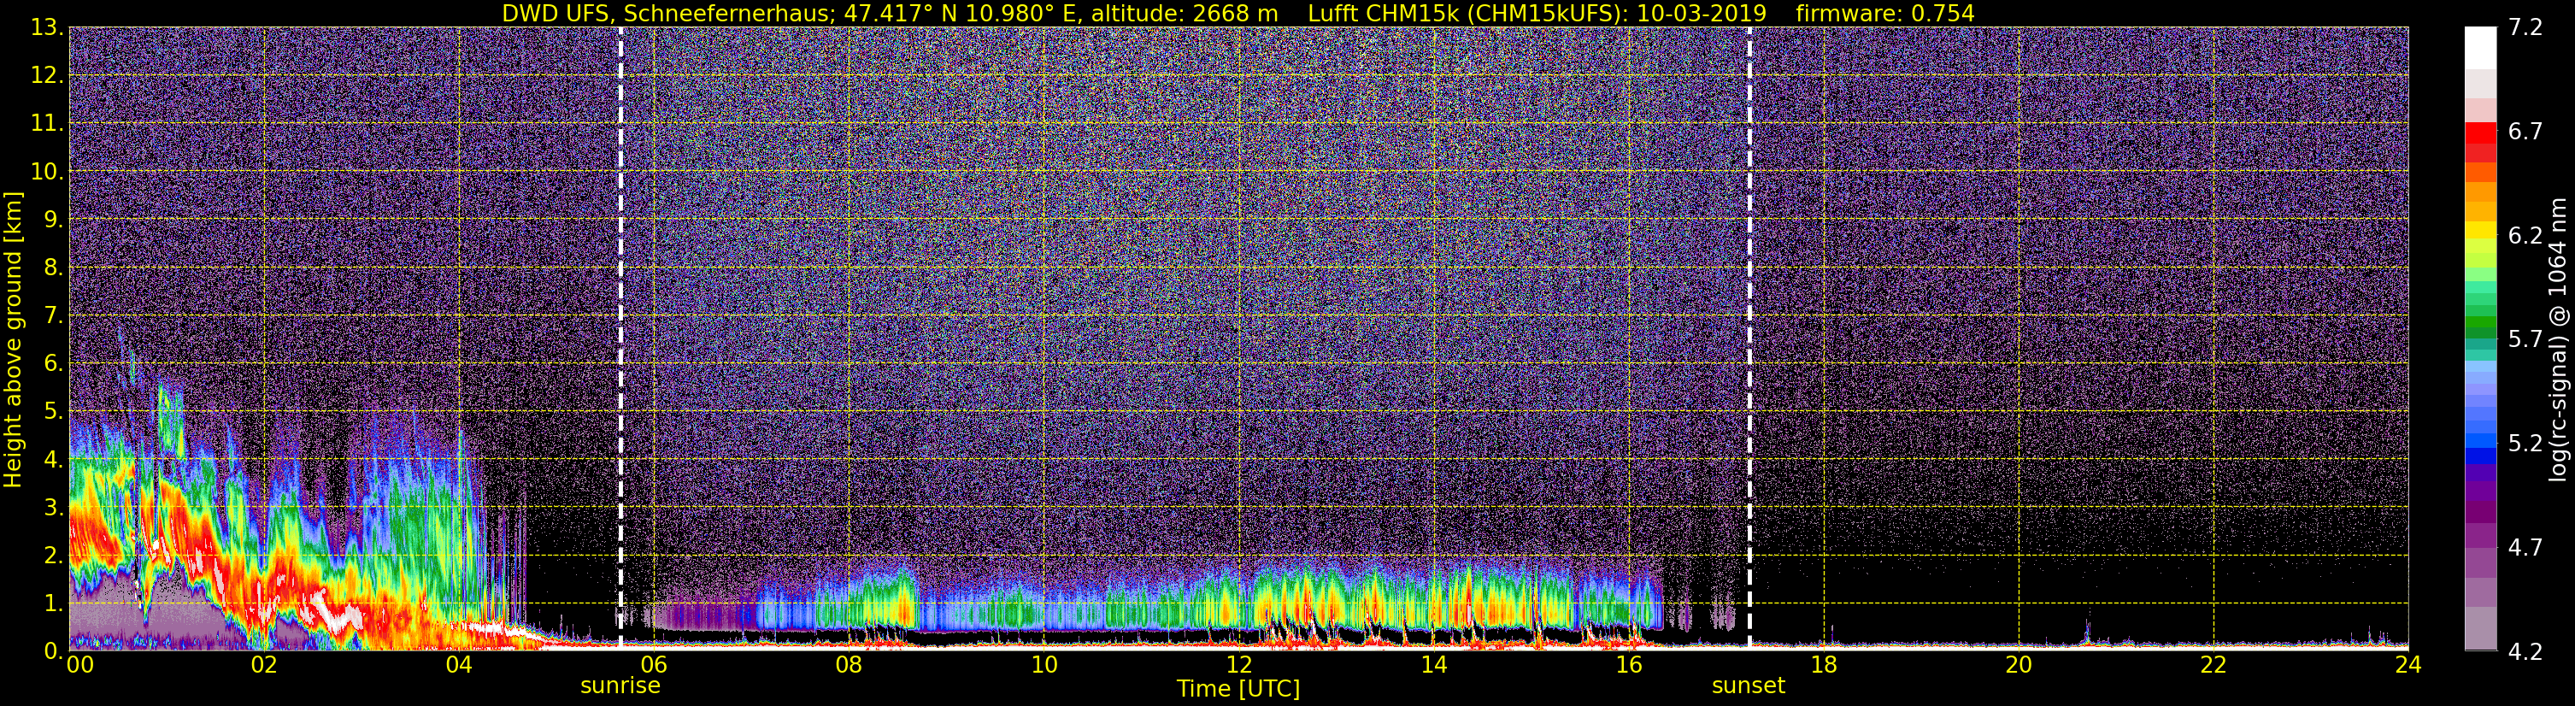2575x706 pixels.
Task: Click the dashed sunset marker line
Action: pos(1749,338)
